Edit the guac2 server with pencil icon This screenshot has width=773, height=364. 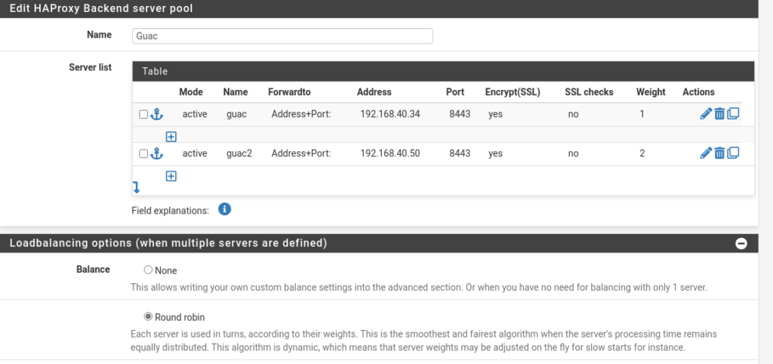706,153
